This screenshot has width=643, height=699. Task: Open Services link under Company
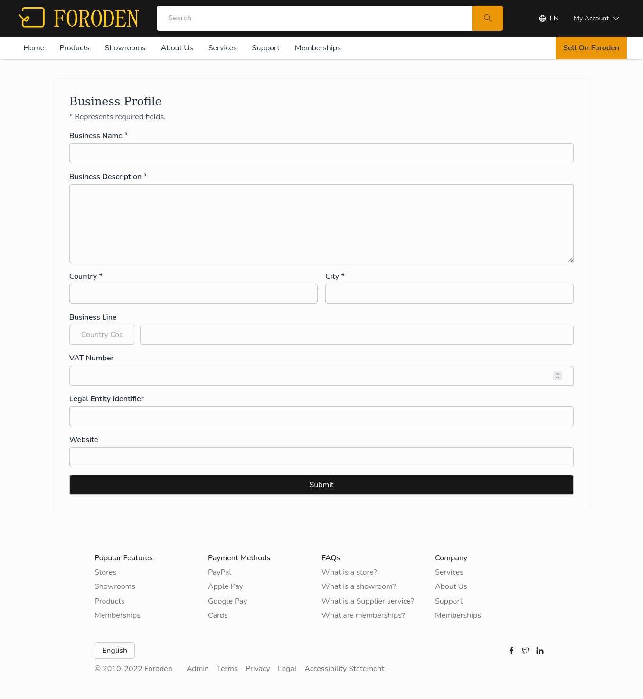point(449,572)
